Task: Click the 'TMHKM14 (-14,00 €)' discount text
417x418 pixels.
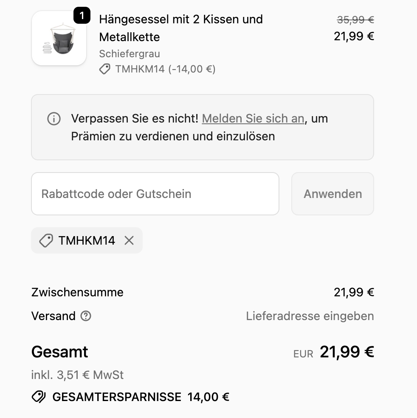Action: point(165,69)
